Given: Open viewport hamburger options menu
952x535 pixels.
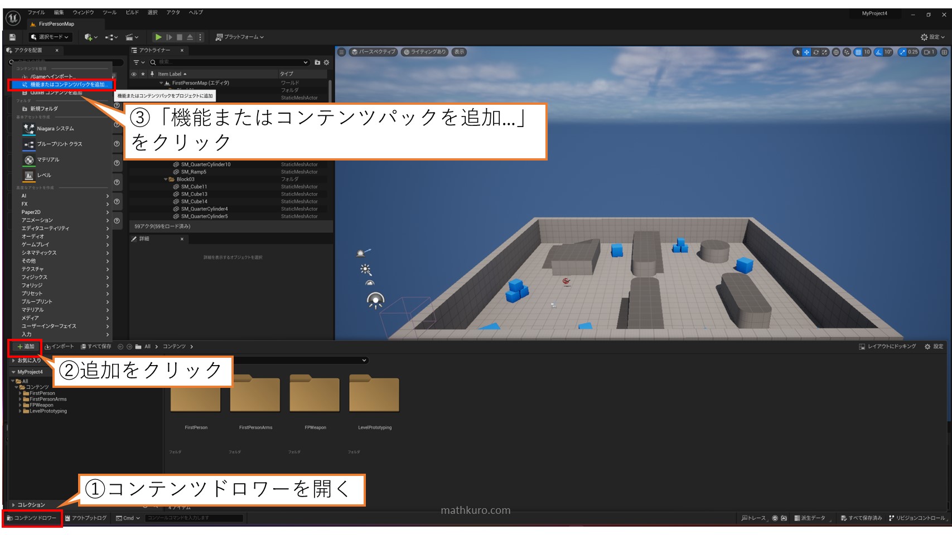Looking at the screenshot, I should (342, 52).
